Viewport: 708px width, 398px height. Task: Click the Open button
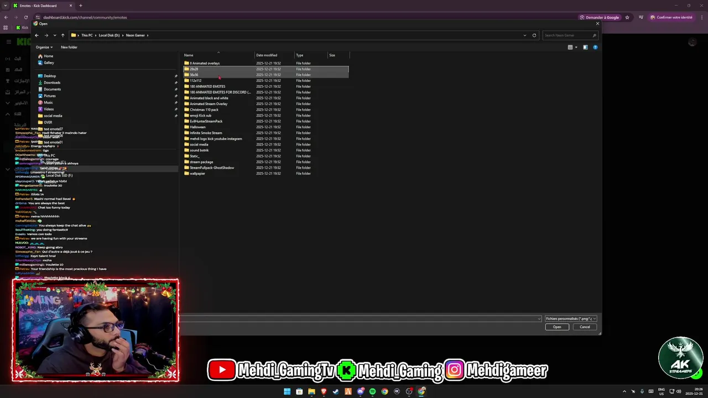557,327
